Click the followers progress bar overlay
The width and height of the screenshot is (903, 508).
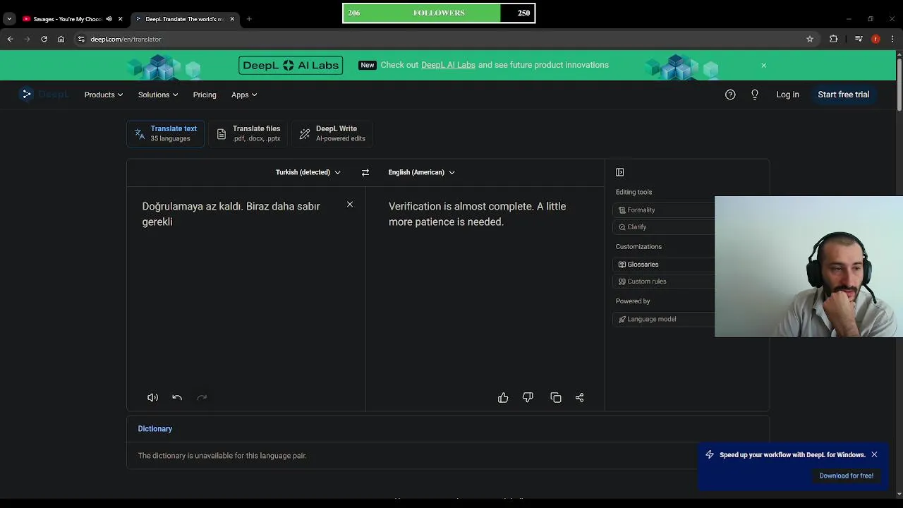click(439, 13)
